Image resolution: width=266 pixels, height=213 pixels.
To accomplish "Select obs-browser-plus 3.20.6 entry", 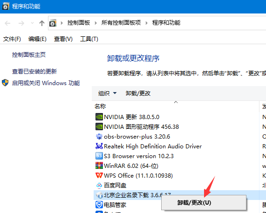I will pos(137,137).
